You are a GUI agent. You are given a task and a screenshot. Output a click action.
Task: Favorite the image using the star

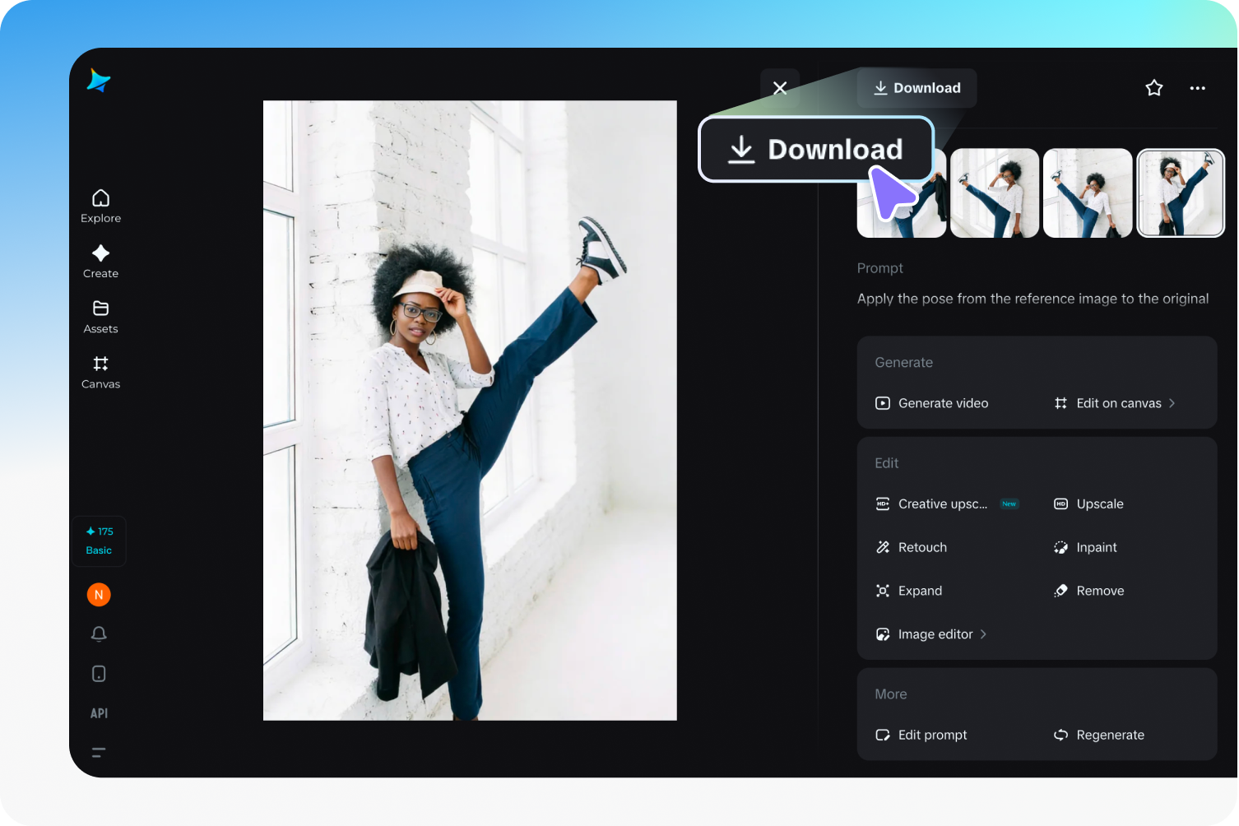[1153, 87]
